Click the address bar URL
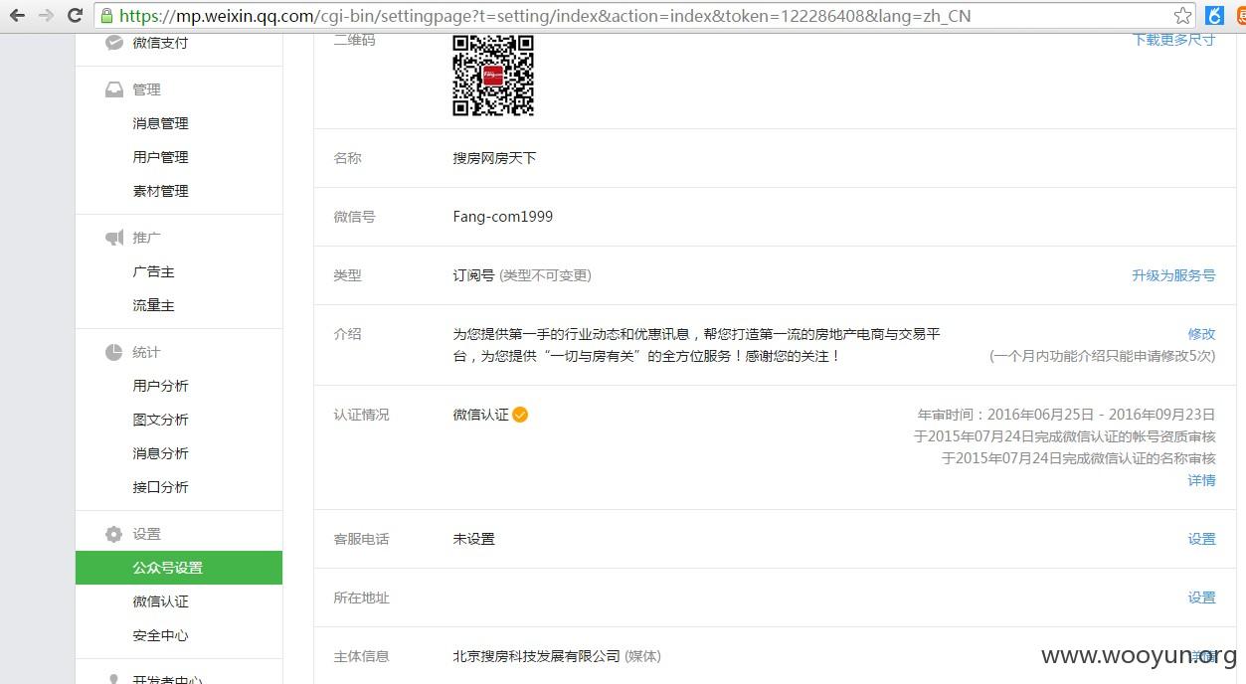Image resolution: width=1246 pixels, height=684 pixels. point(544,15)
